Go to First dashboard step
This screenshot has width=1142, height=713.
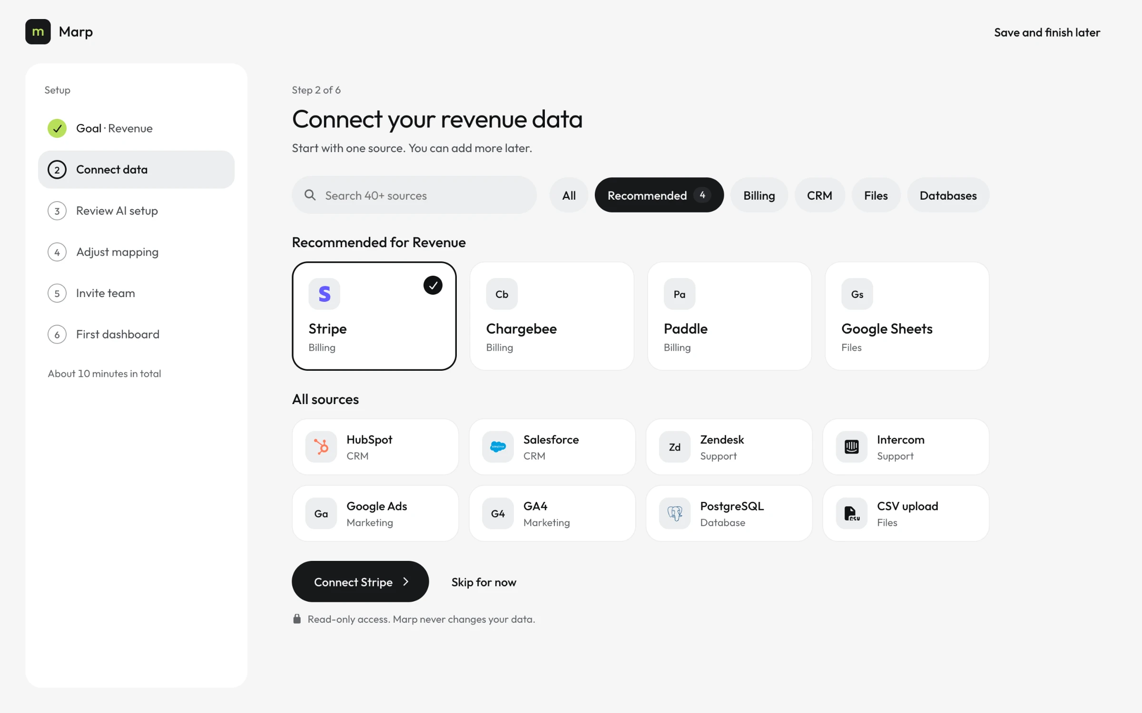[136, 334]
